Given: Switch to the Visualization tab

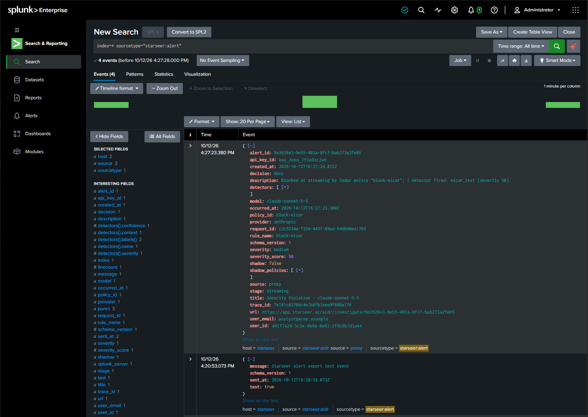Looking at the screenshot, I should click(197, 74).
